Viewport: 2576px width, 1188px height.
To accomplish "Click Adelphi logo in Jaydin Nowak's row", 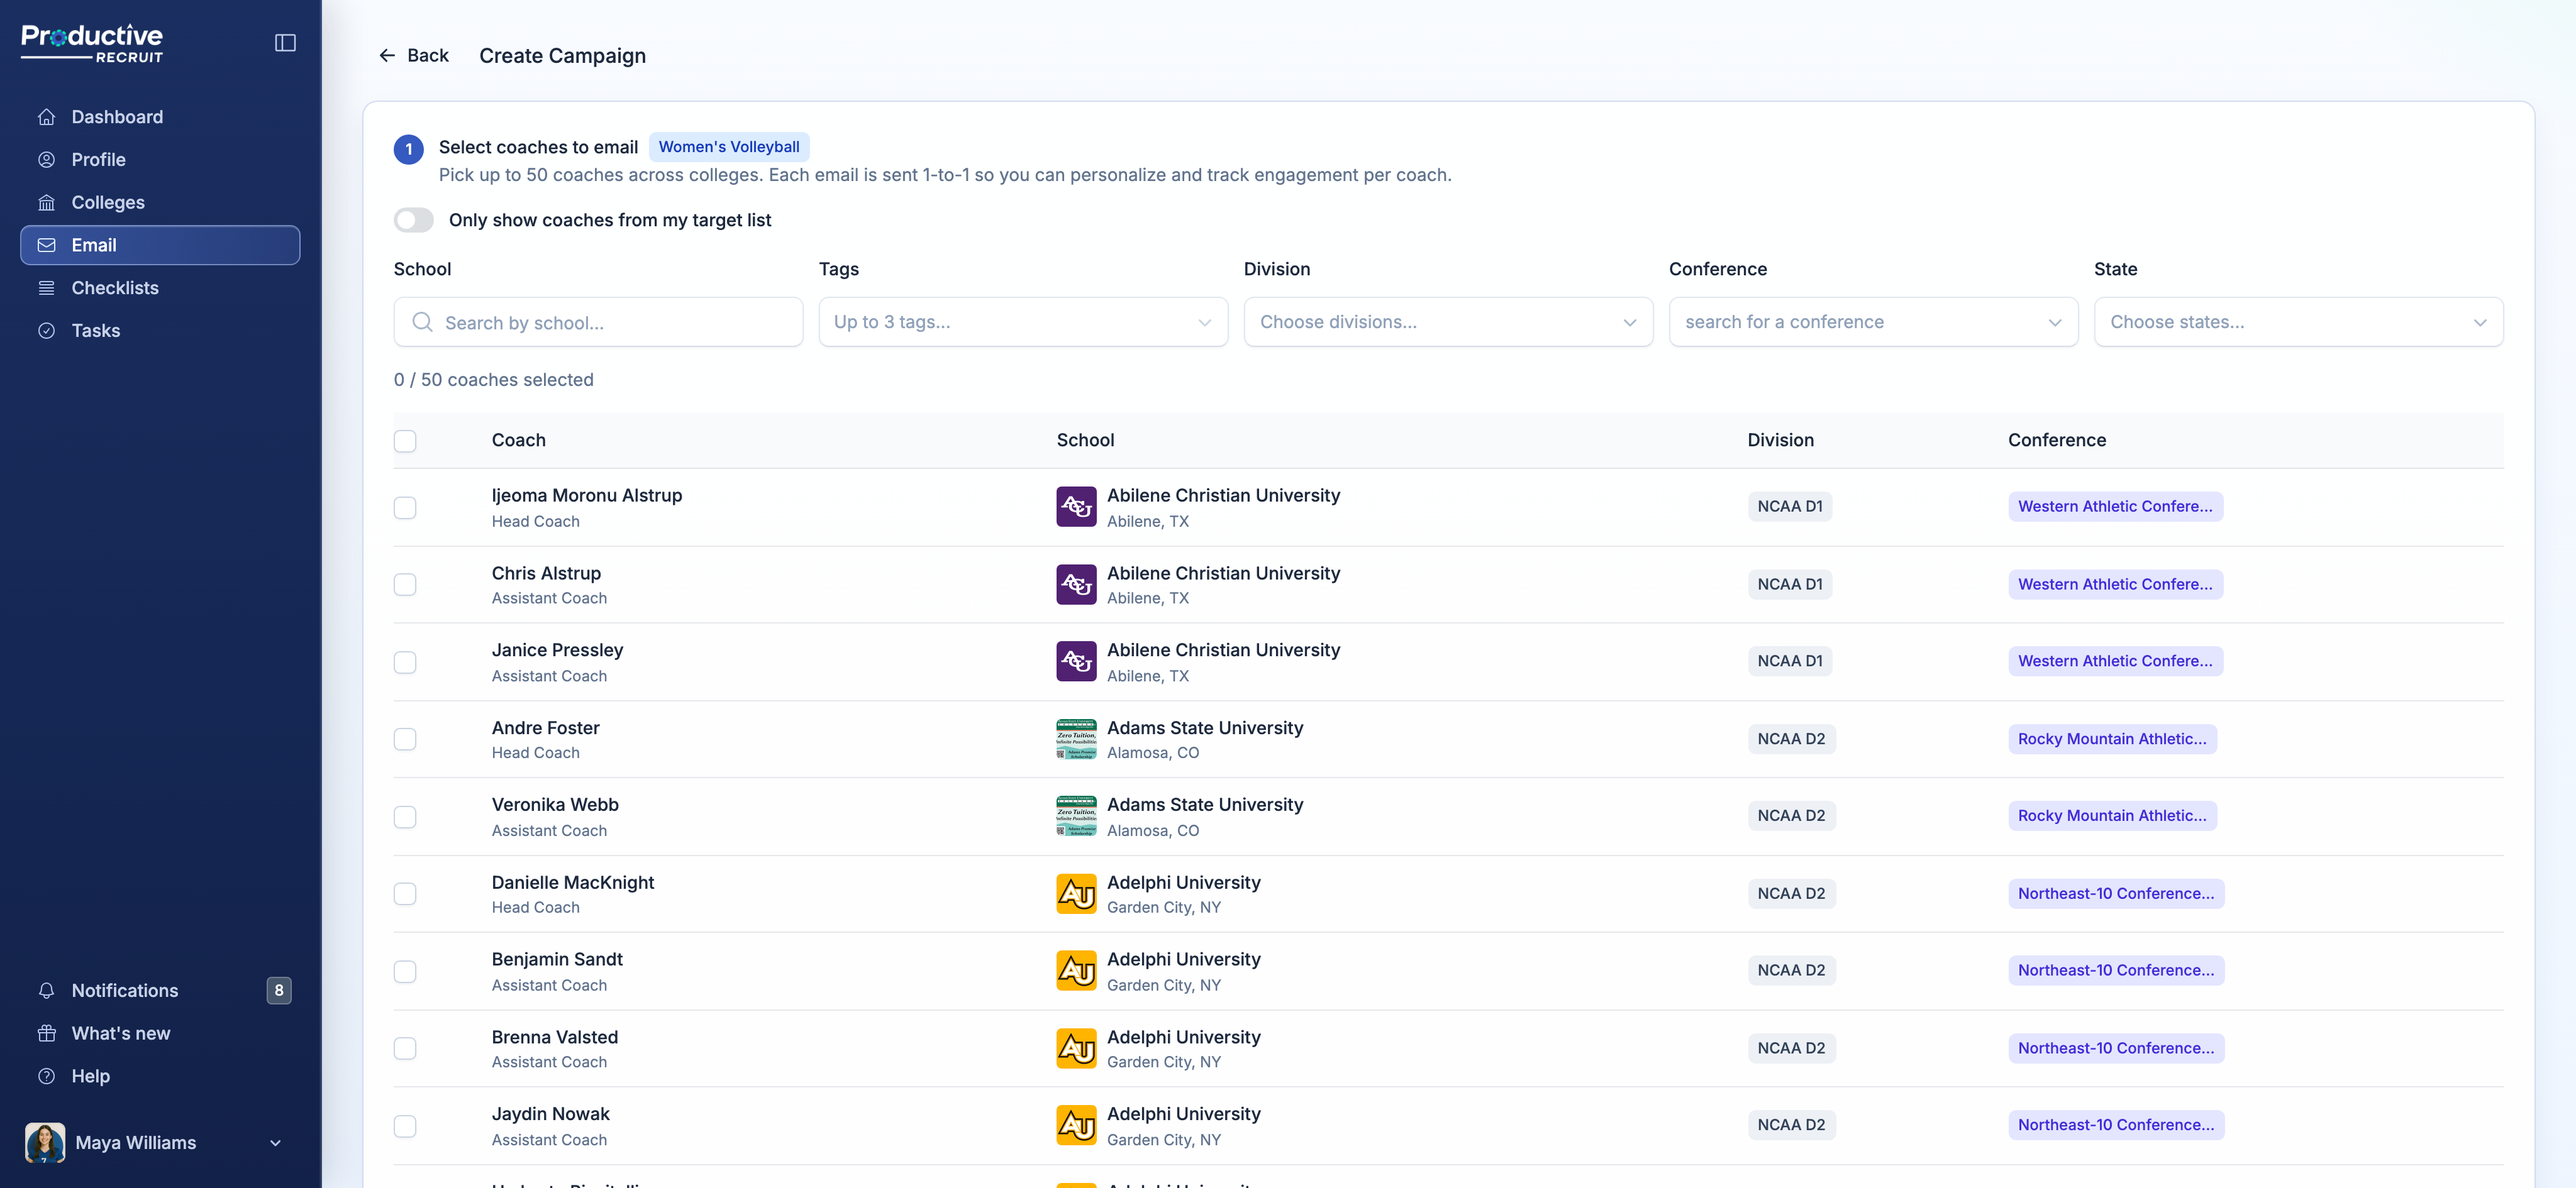I will [1076, 1125].
